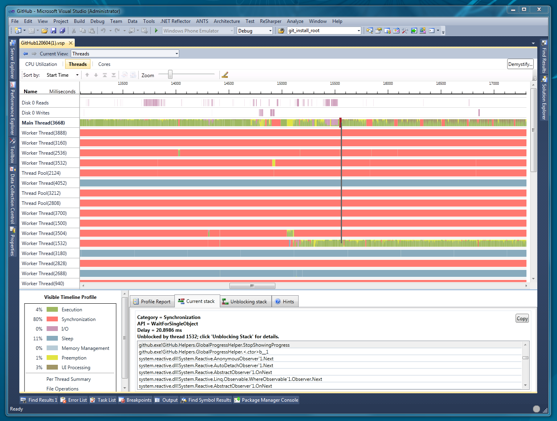The height and width of the screenshot is (421, 557).
Task: Select the Main Thread(3668) row
Action: 43,123
